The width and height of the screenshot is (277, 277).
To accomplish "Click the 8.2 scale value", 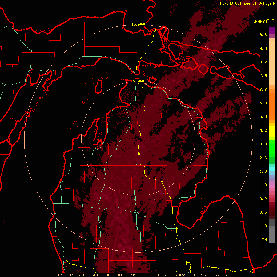I will coord(263,62).
